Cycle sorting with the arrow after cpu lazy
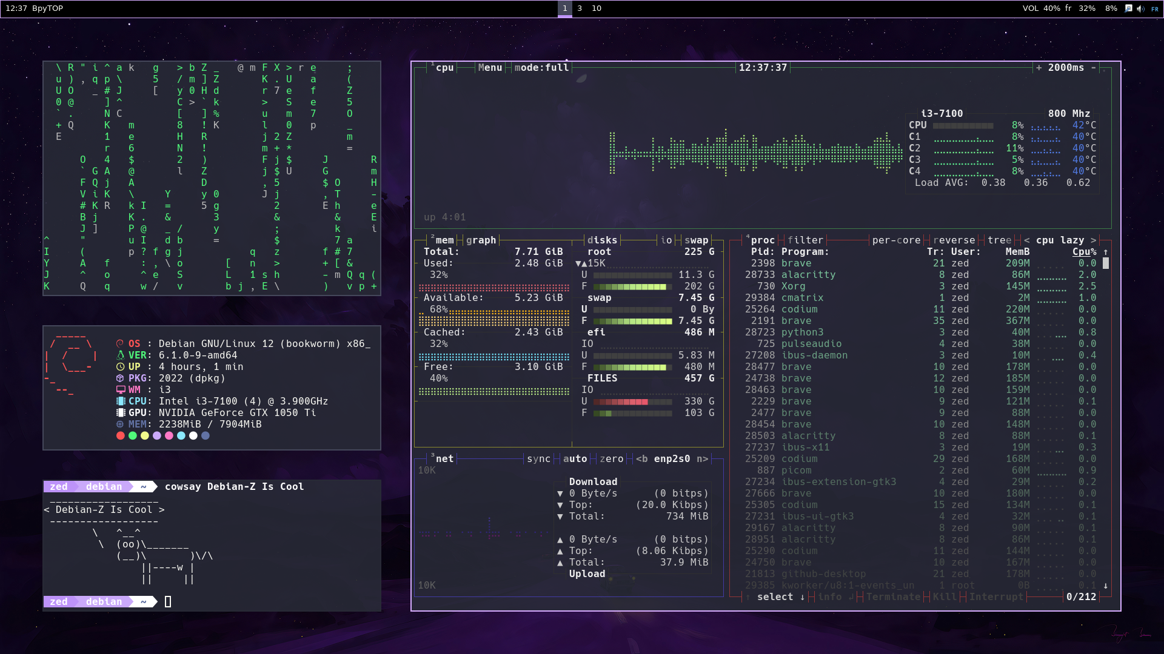The image size is (1164, 654). [1092, 240]
